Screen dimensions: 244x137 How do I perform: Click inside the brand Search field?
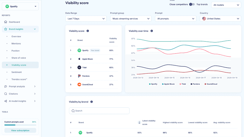99,111
